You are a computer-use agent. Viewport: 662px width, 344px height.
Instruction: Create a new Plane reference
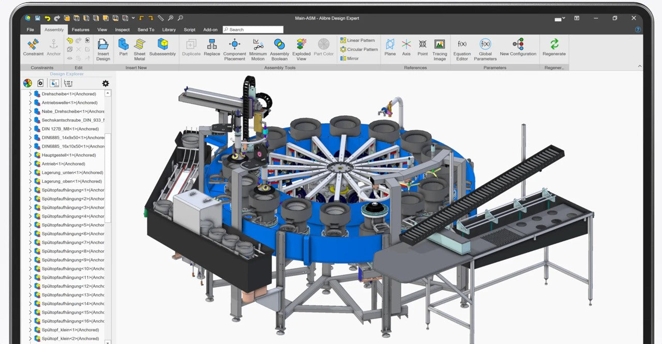[390, 47]
